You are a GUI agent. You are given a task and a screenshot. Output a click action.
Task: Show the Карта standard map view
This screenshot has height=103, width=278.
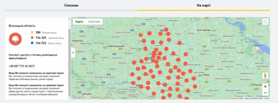coord(79,22)
